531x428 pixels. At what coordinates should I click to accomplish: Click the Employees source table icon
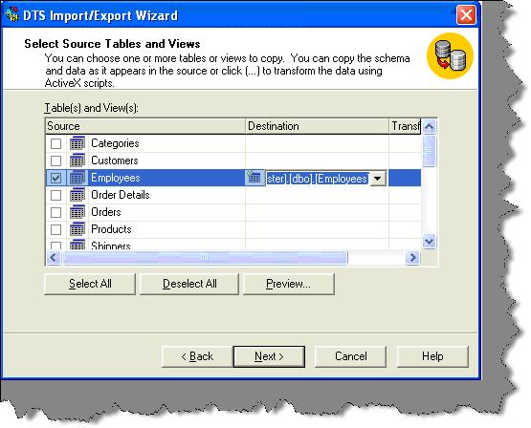coord(77,178)
